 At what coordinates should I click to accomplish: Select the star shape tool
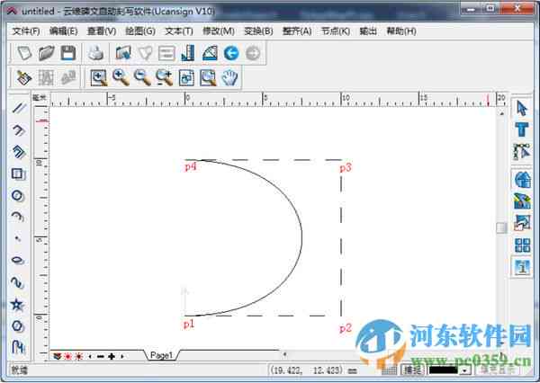click(x=17, y=304)
